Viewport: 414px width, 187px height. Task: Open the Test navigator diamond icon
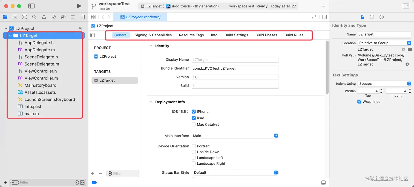pyautogui.click(x=54, y=17)
